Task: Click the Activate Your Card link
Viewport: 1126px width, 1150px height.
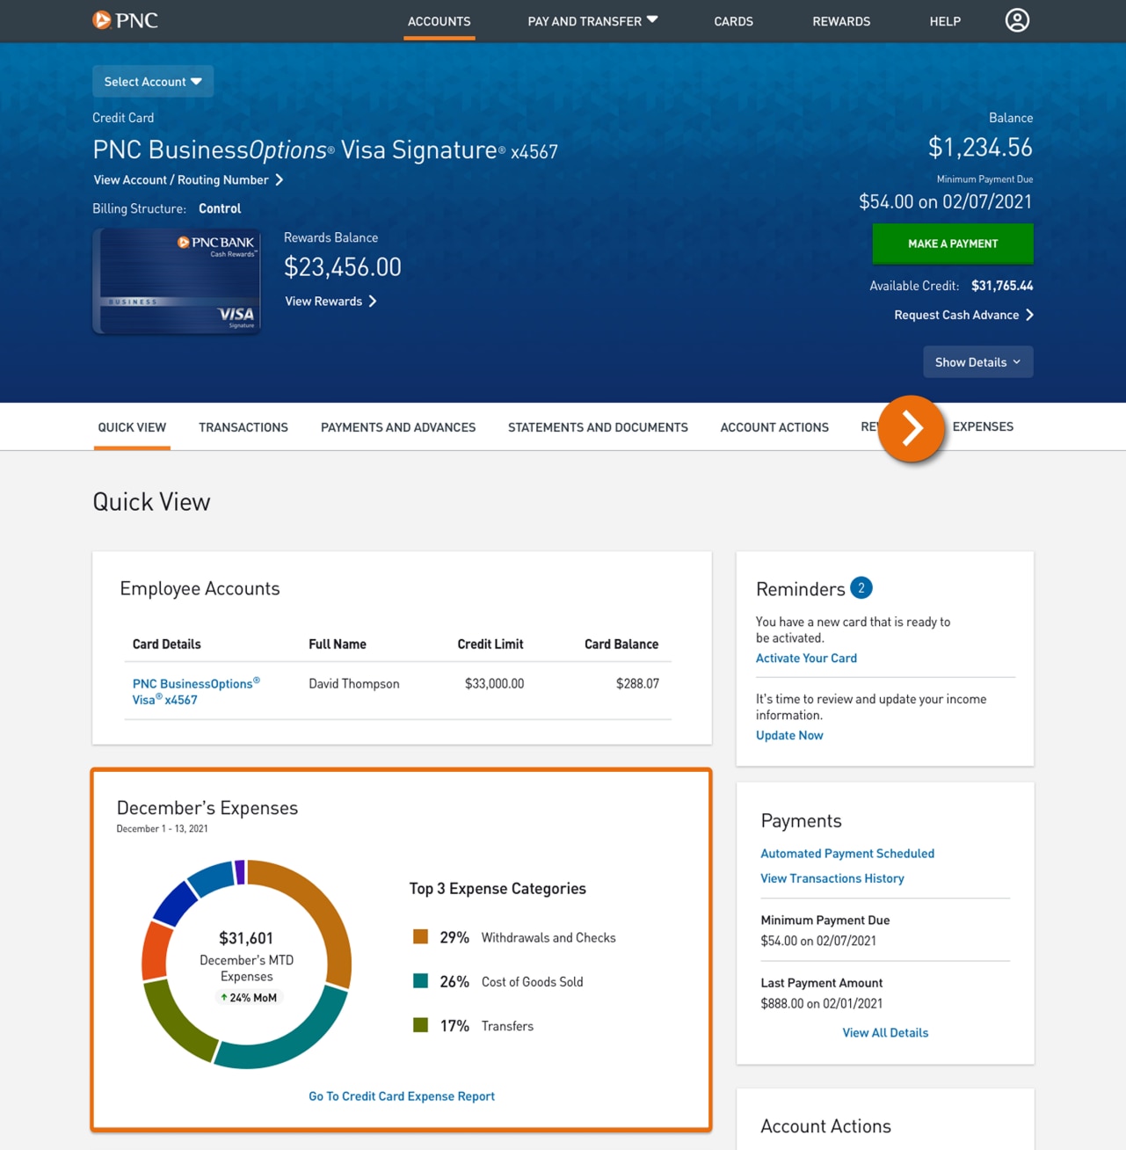Action: (806, 658)
